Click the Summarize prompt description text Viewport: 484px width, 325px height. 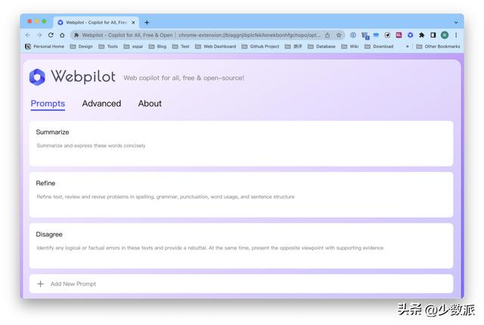click(91, 146)
